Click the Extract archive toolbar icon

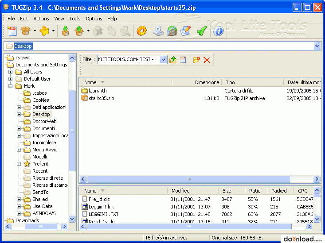coord(79,31)
